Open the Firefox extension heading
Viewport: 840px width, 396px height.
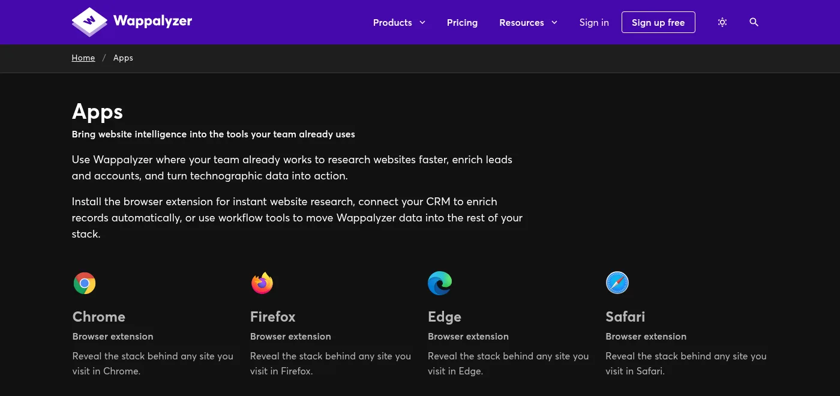(273, 317)
